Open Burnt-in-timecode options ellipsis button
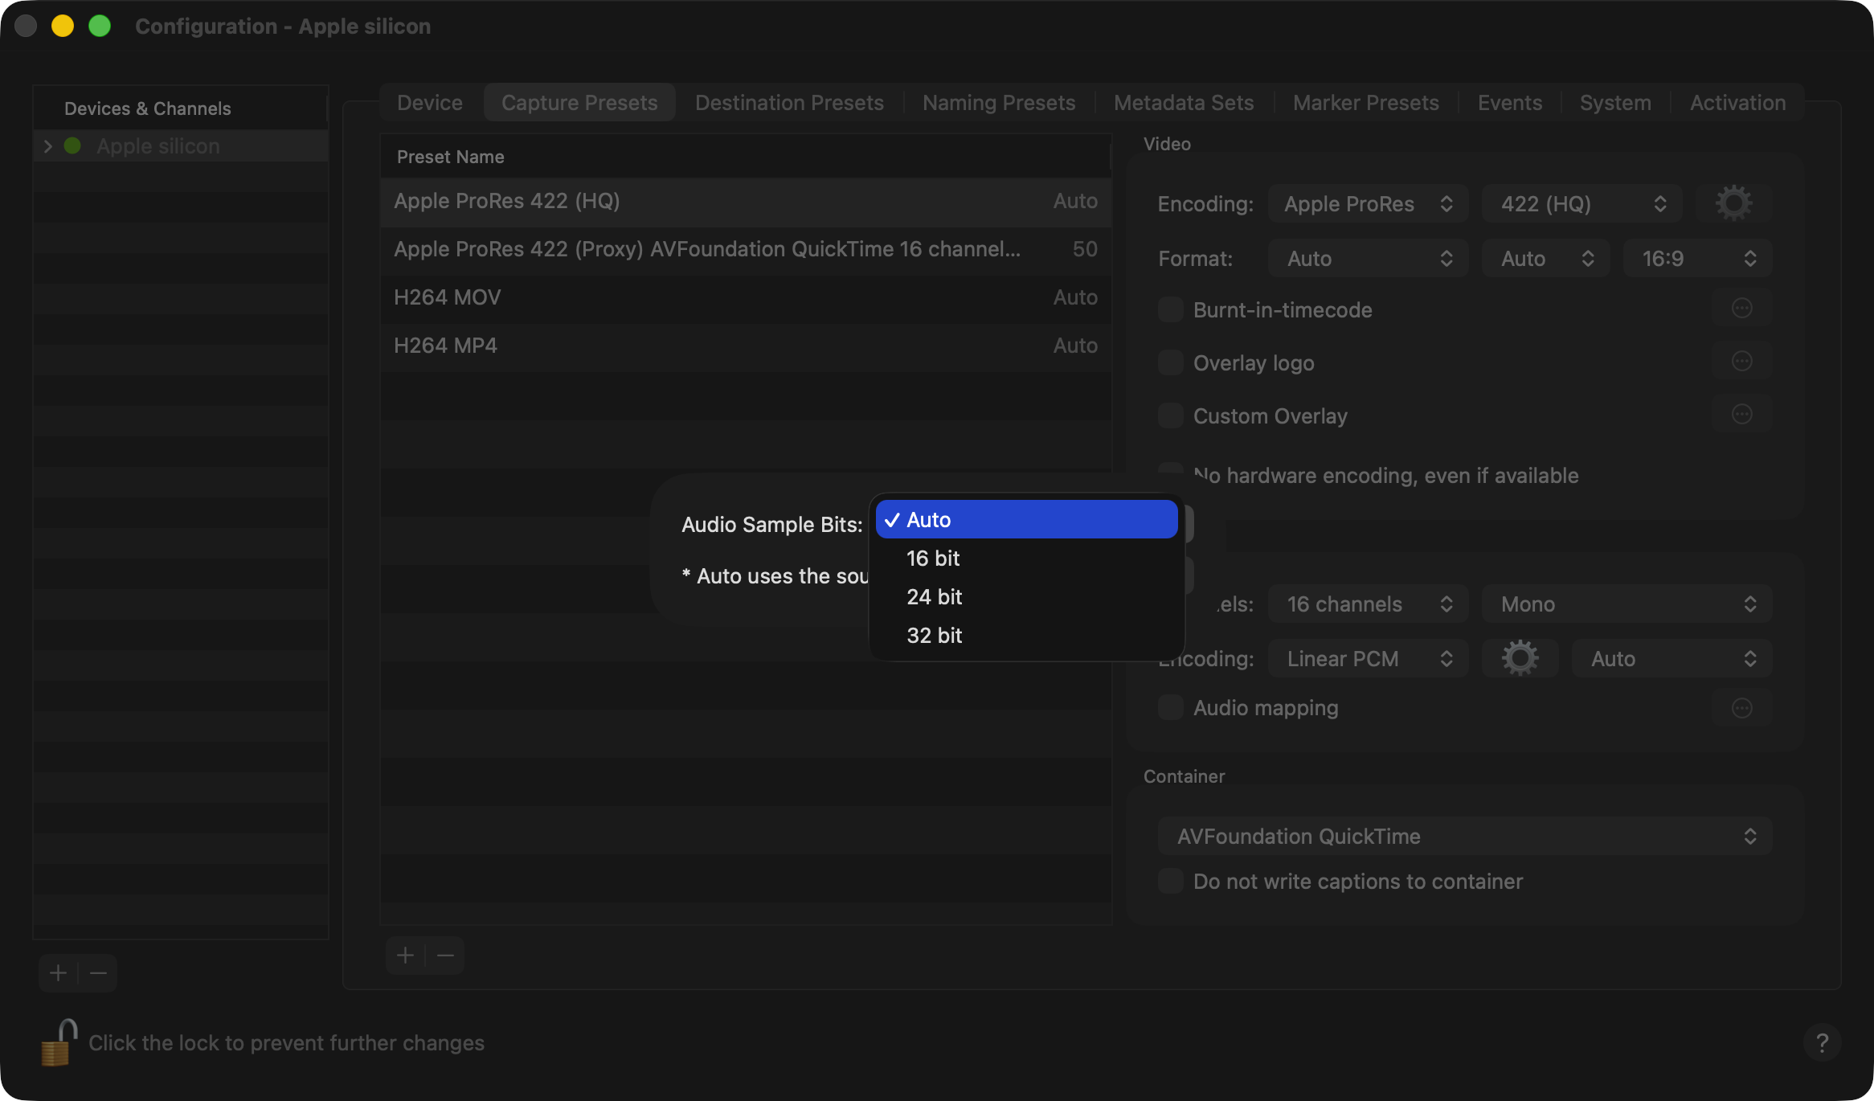Image resolution: width=1874 pixels, height=1101 pixels. click(1741, 309)
